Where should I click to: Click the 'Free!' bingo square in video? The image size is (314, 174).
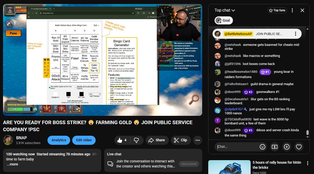click(75, 58)
